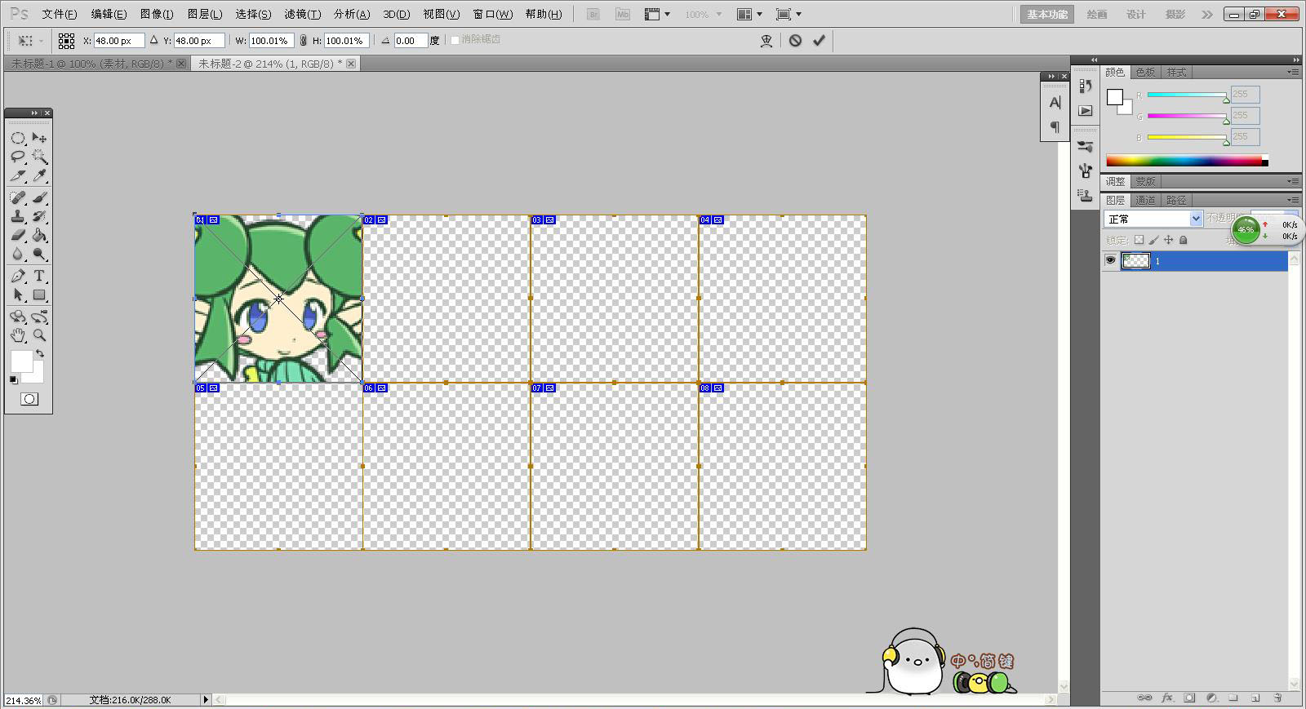The height and width of the screenshot is (709, 1306).
Task: Select the Eyedropper tool
Action: pos(39,176)
